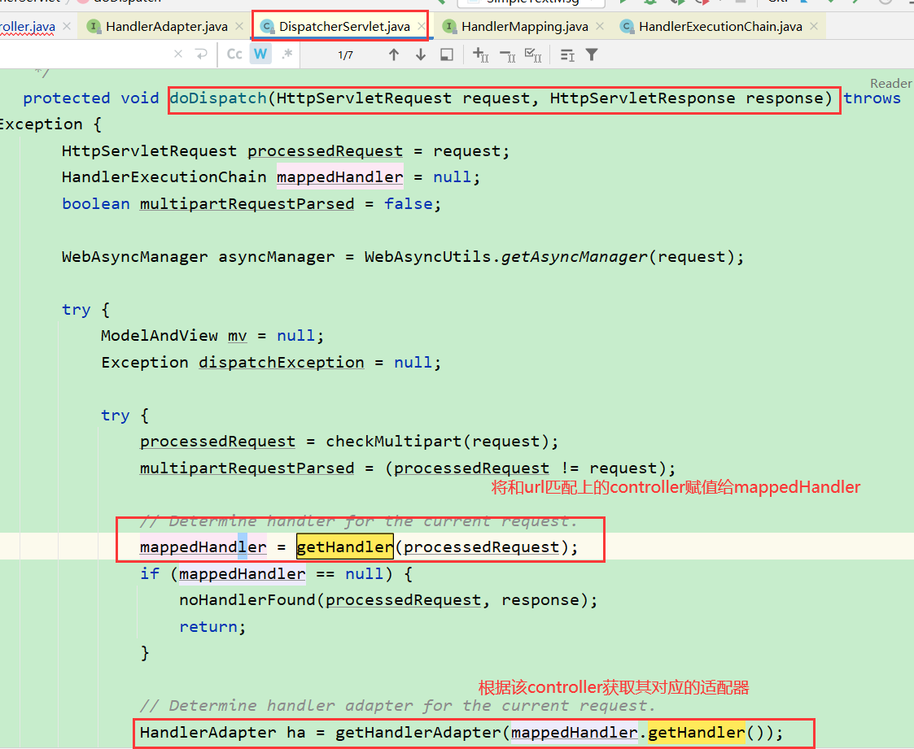Click the new-line arrow icon in find bar
This screenshot has height=749, width=914.
[x=201, y=54]
